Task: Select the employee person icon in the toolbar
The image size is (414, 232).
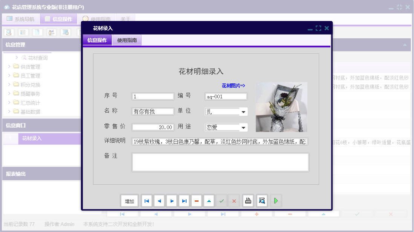Action: click(x=51, y=32)
